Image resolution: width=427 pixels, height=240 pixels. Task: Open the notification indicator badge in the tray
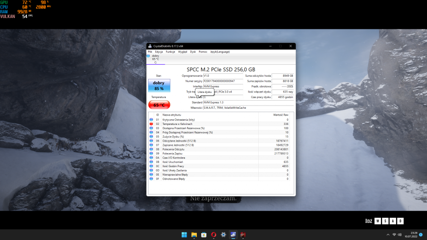pos(421,234)
